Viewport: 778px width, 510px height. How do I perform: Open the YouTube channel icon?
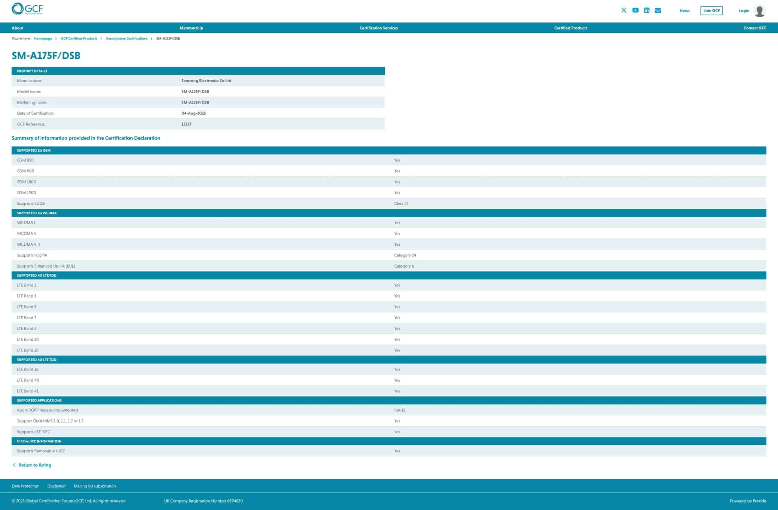click(635, 10)
